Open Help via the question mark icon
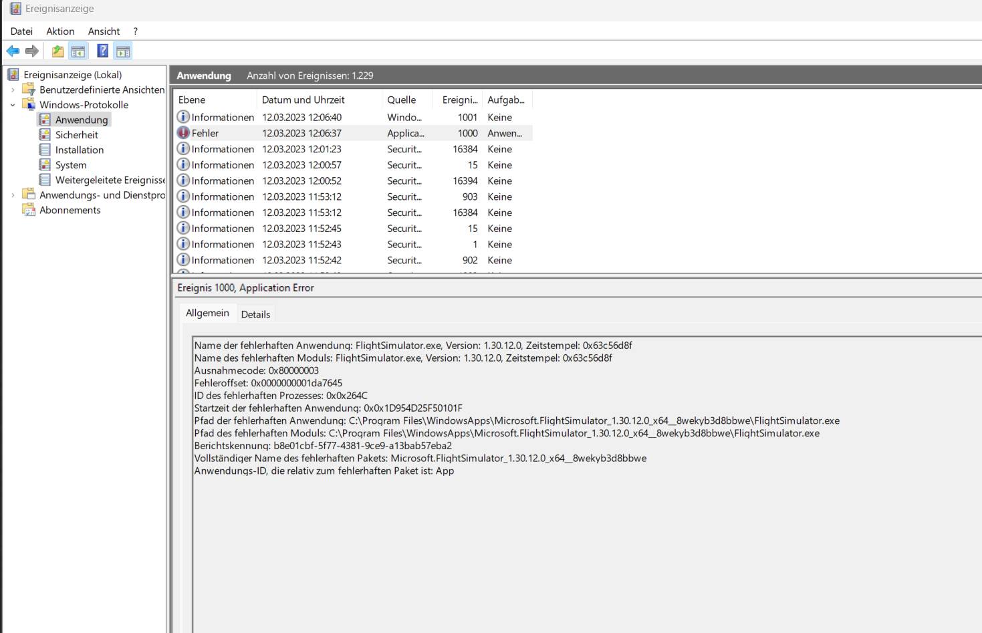Screen dimensions: 982x633 (x=102, y=51)
